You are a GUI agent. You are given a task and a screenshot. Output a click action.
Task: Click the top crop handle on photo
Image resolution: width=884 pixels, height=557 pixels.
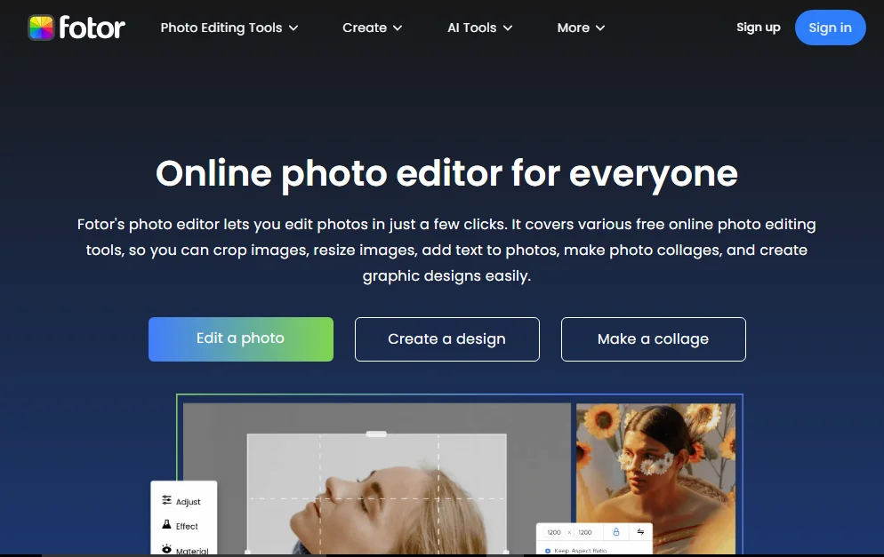(x=376, y=434)
